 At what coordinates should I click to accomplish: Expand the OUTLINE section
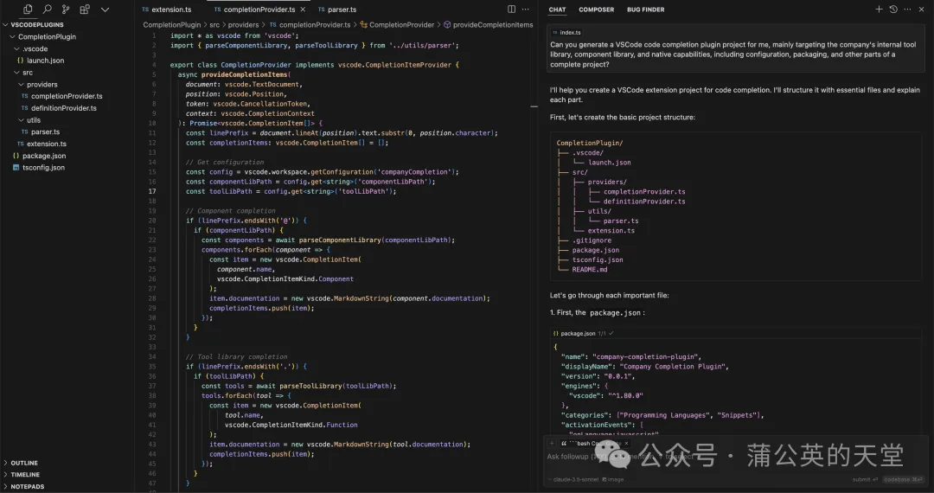21,463
